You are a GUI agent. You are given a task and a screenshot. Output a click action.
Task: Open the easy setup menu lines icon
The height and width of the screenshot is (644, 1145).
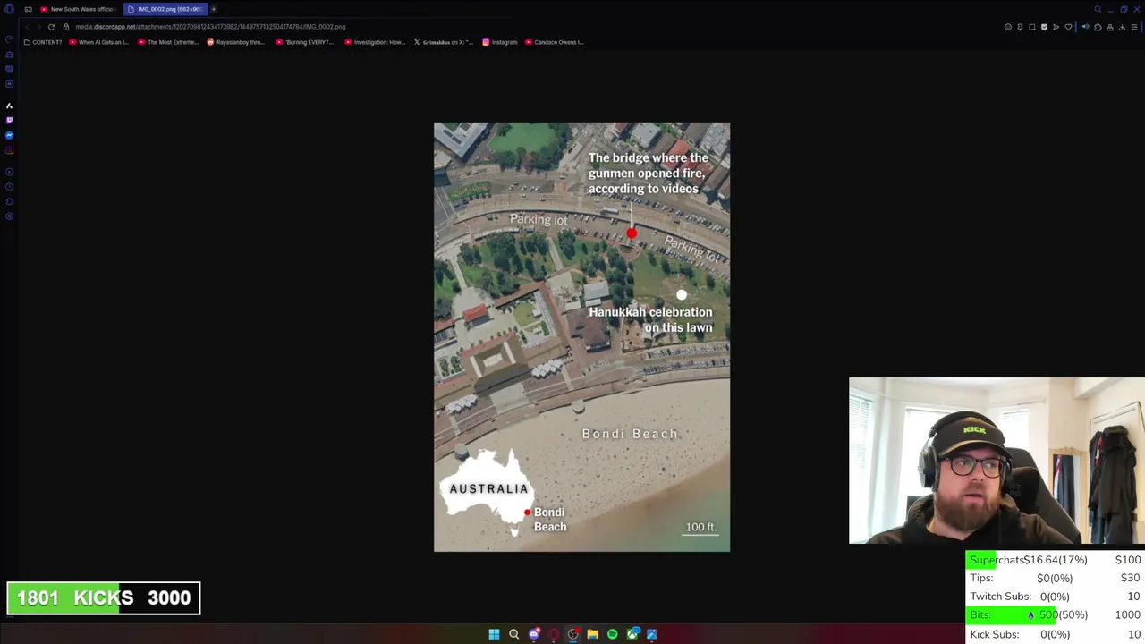pyautogui.click(x=1134, y=27)
